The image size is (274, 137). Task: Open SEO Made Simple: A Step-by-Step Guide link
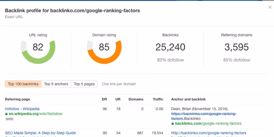click(x=40, y=133)
